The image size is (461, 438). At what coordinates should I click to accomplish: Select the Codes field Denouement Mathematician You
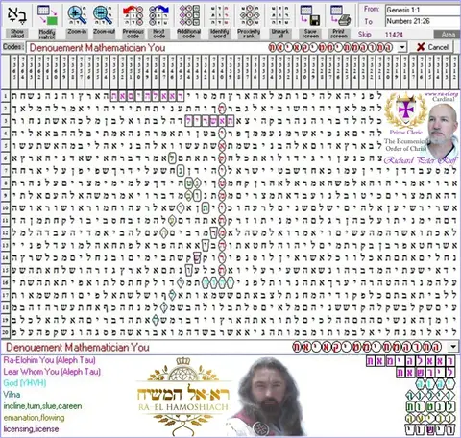click(212, 48)
